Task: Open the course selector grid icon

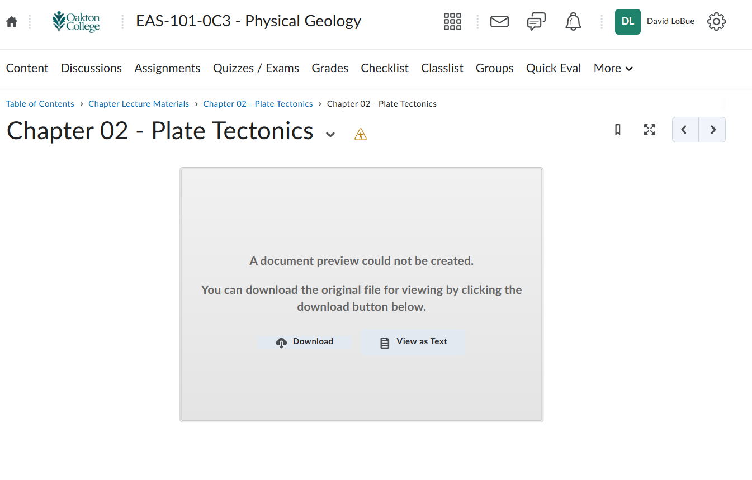Action: (452, 22)
